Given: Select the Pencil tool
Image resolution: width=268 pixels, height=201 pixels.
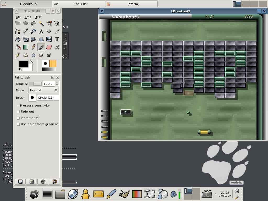Looking at the screenshot, I should point(33,47).
